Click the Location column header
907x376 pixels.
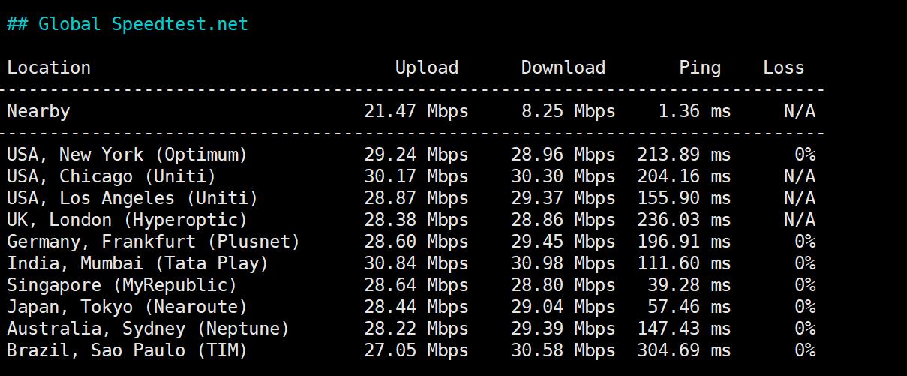(49, 68)
